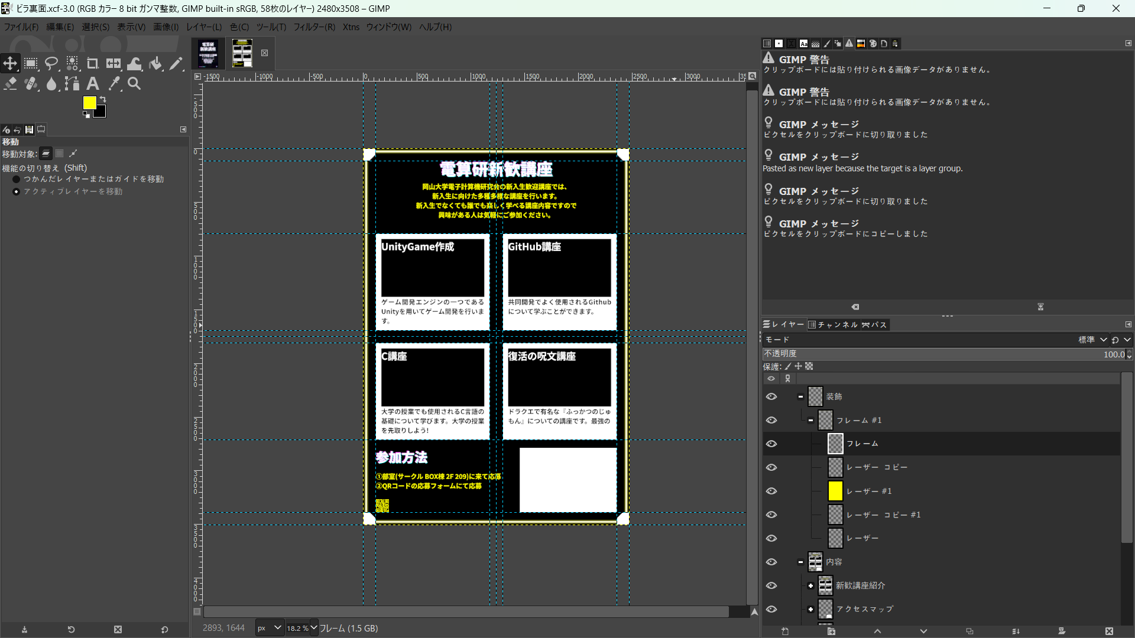Open the フィルター(R) menu
This screenshot has height=638, width=1135.
click(314, 27)
